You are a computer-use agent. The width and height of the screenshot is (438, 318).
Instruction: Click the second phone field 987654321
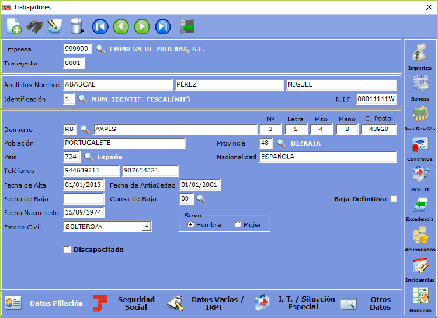point(151,171)
